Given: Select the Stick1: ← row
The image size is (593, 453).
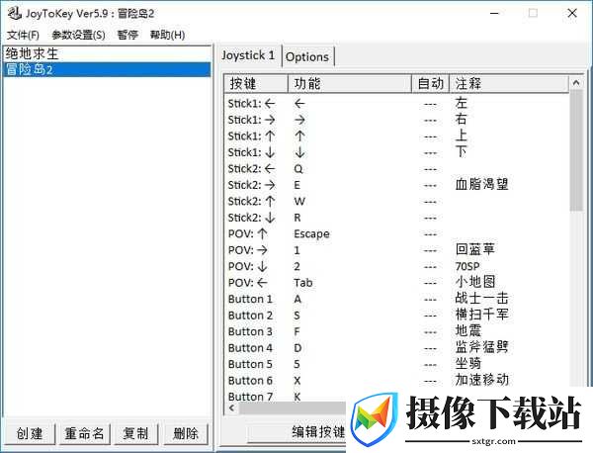Looking at the screenshot, I should tap(396, 103).
